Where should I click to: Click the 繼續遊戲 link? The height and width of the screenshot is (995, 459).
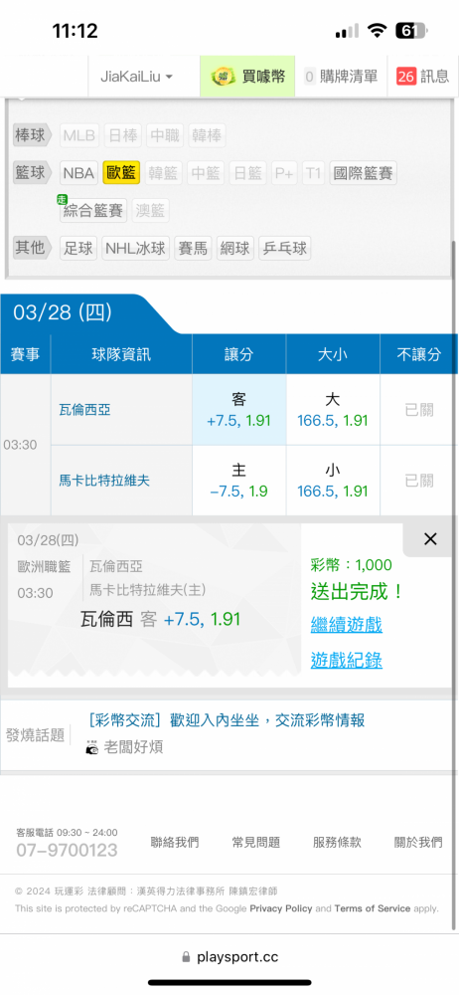[346, 625]
